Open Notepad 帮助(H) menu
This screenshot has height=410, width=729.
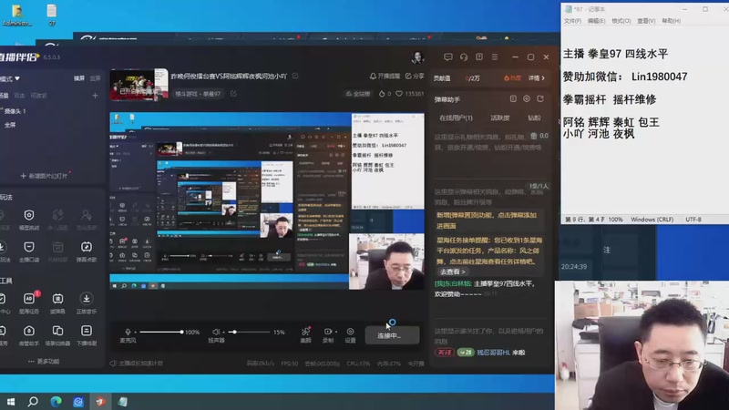(672, 21)
